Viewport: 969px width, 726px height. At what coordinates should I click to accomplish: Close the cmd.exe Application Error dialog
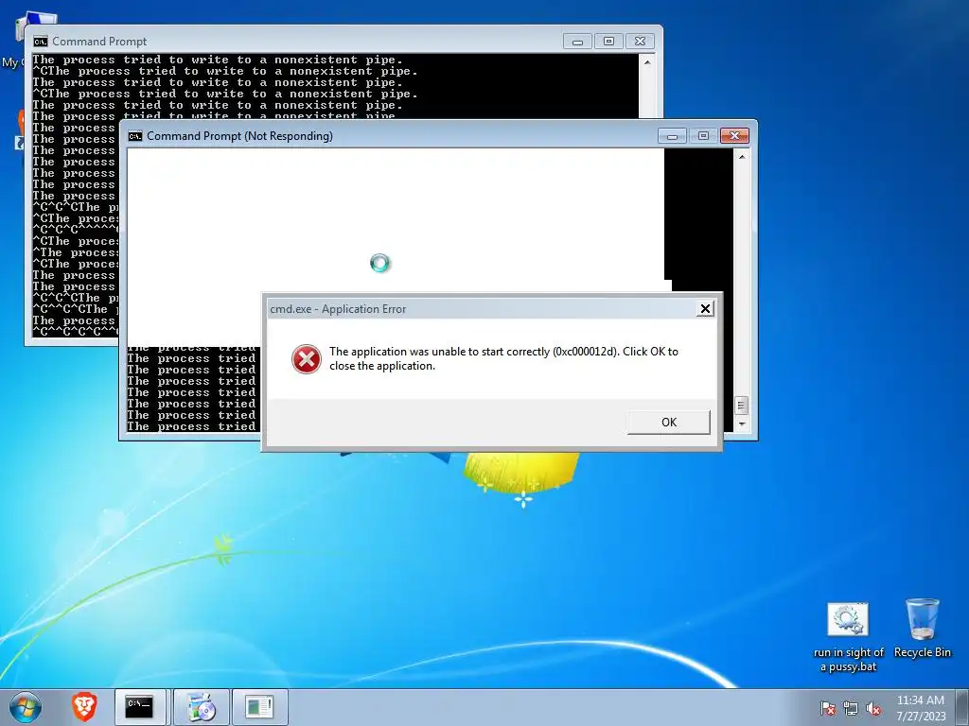(x=705, y=309)
